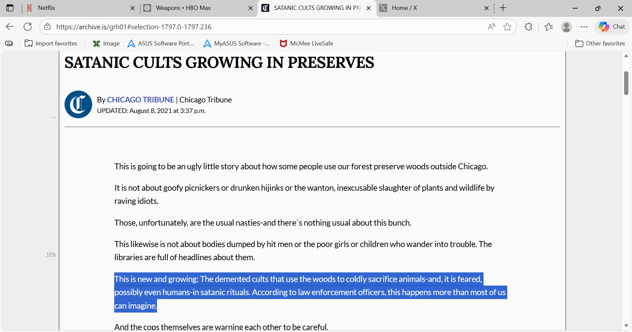The height and width of the screenshot is (332, 632).
Task: Open Copilot Chat
Action: click(x=612, y=27)
